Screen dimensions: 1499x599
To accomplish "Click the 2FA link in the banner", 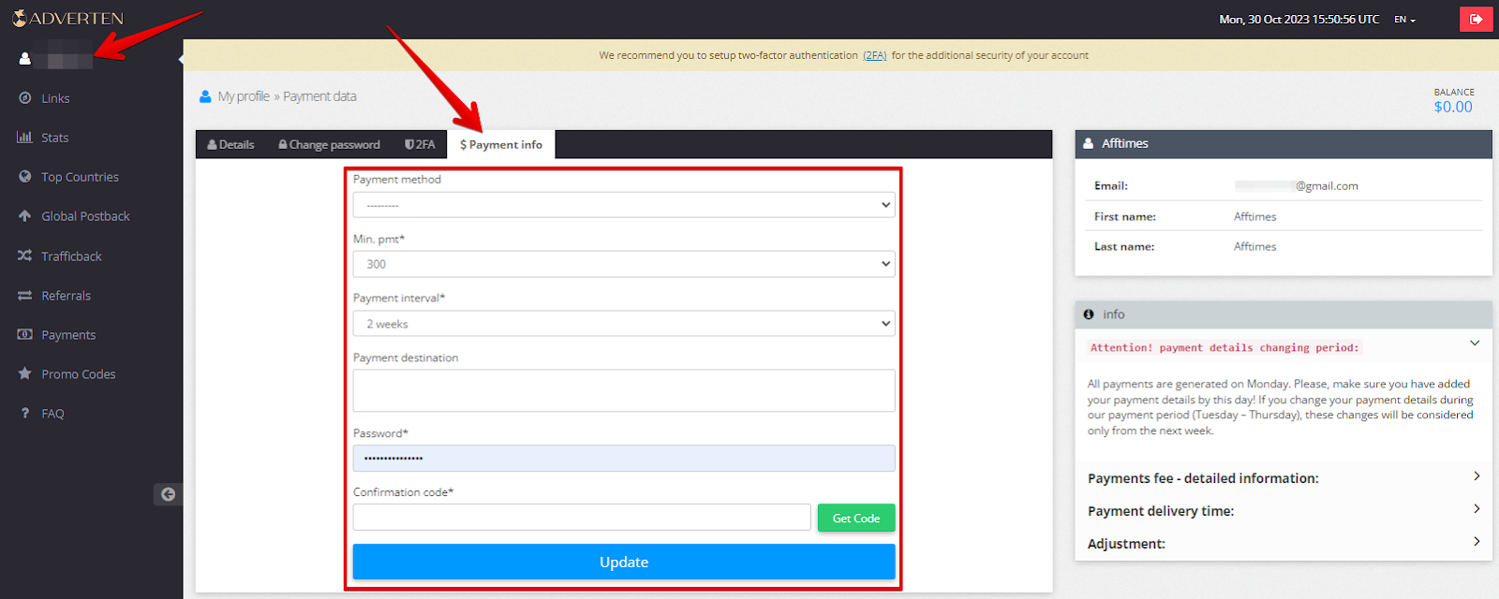I will pos(875,55).
